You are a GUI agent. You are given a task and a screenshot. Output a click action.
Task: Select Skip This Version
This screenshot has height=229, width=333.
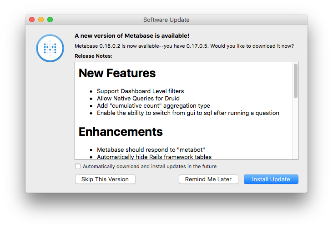pos(105,179)
